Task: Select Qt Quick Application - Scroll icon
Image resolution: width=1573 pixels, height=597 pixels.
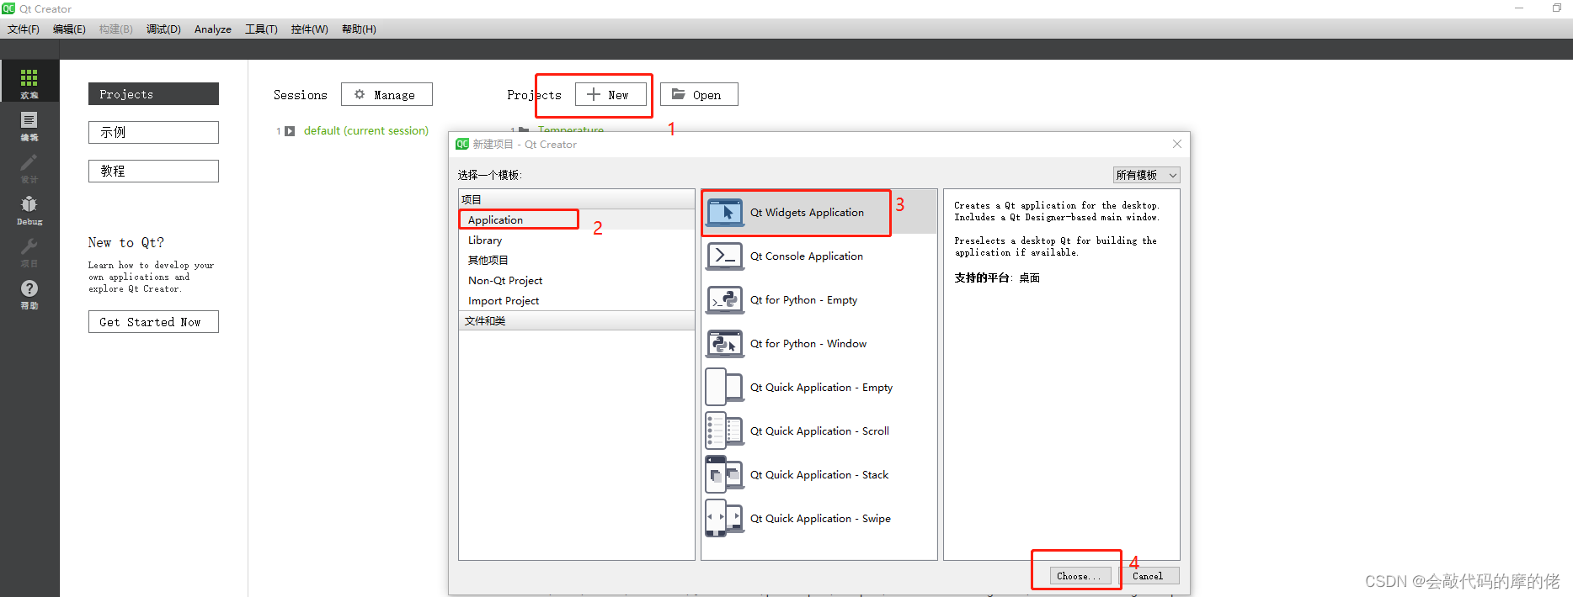Action: click(x=725, y=431)
